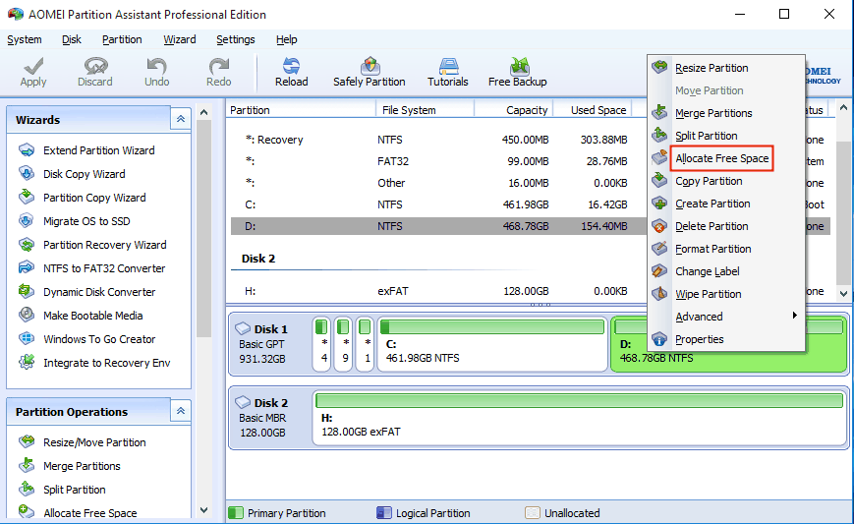This screenshot has height=524, width=854.
Task: Choose Migrate OS to SSD
Action: pyautogui.click(x=86, y=221)
